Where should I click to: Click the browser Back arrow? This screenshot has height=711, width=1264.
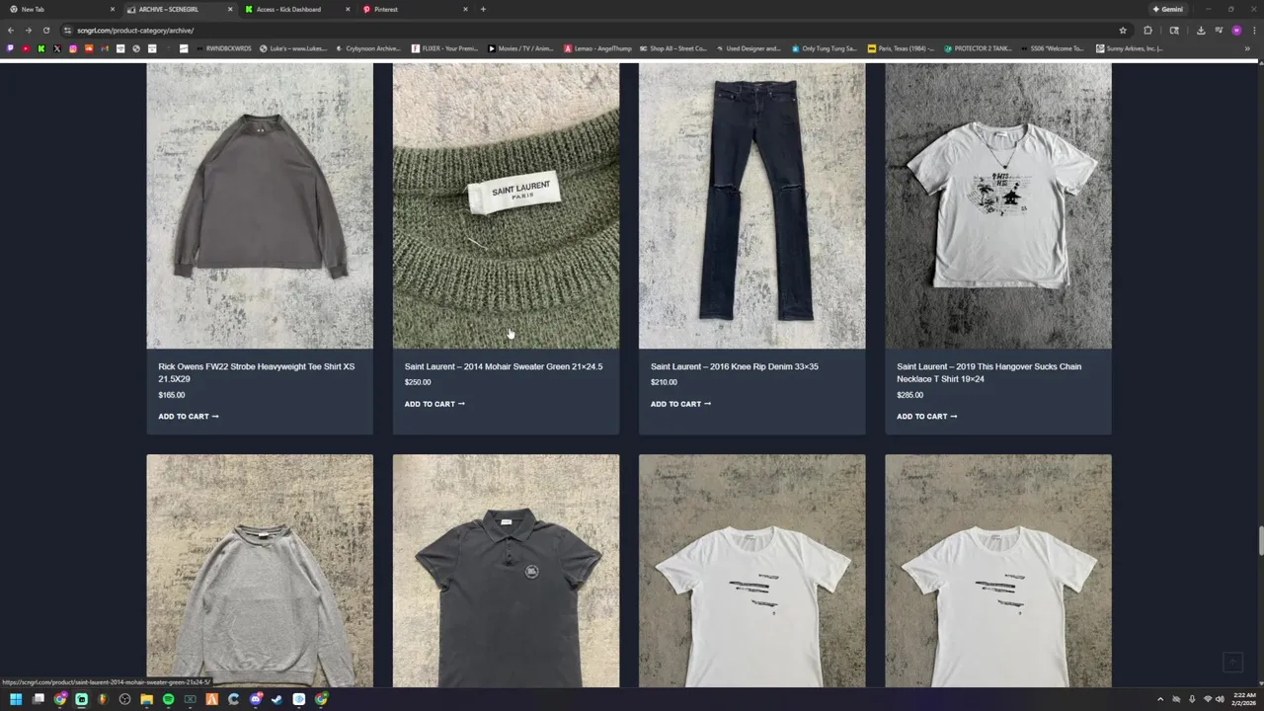pyautogui.click(x=11, y=31)
